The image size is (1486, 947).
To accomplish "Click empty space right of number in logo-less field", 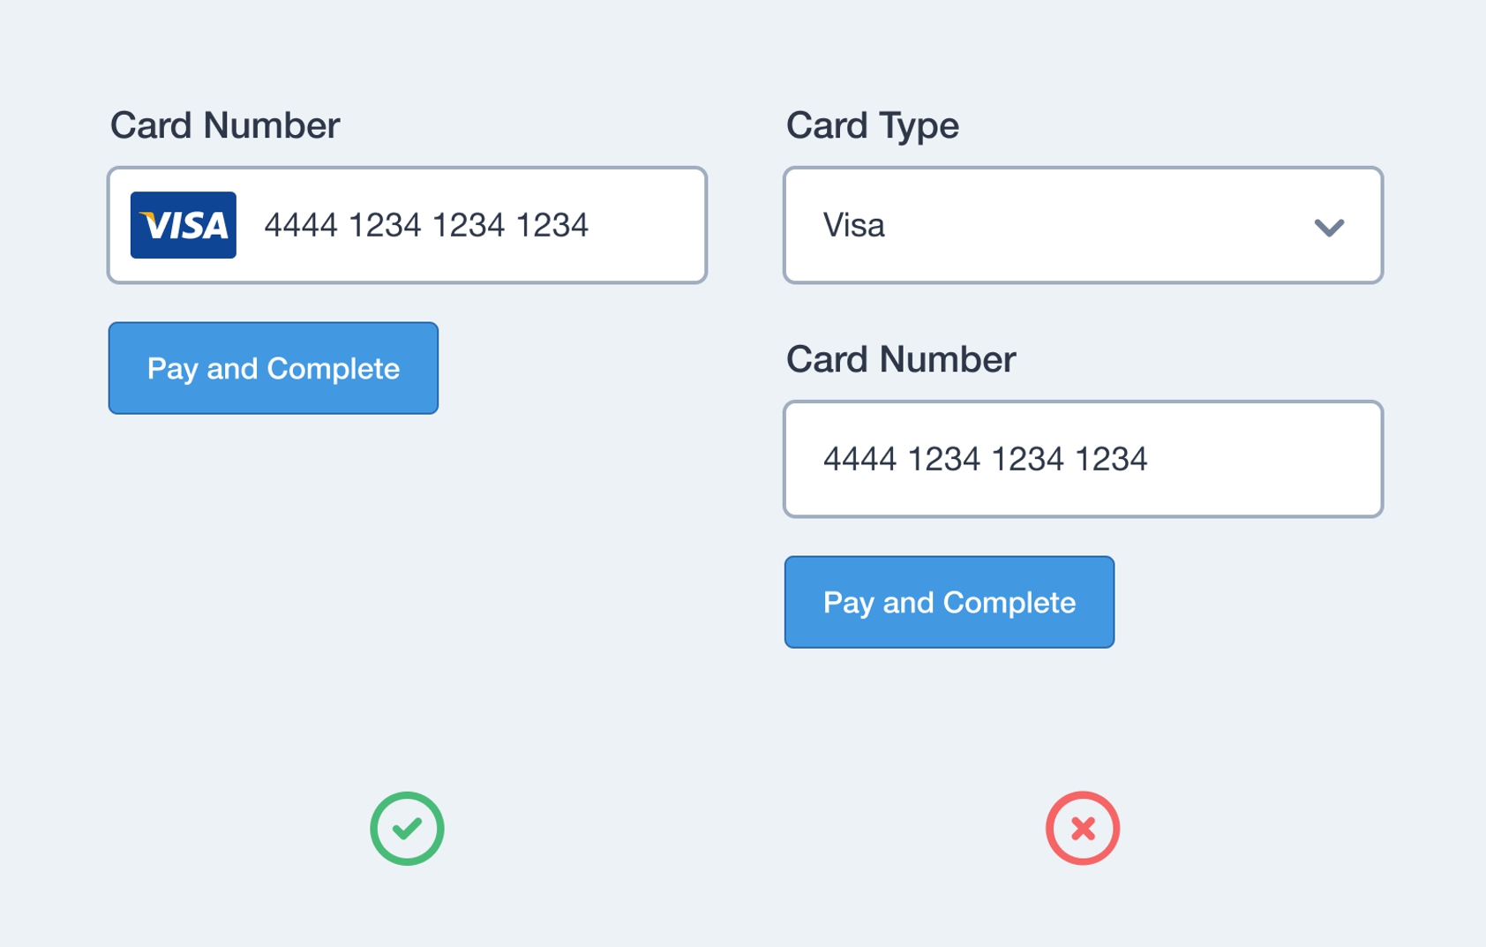I will point(1262,460).
